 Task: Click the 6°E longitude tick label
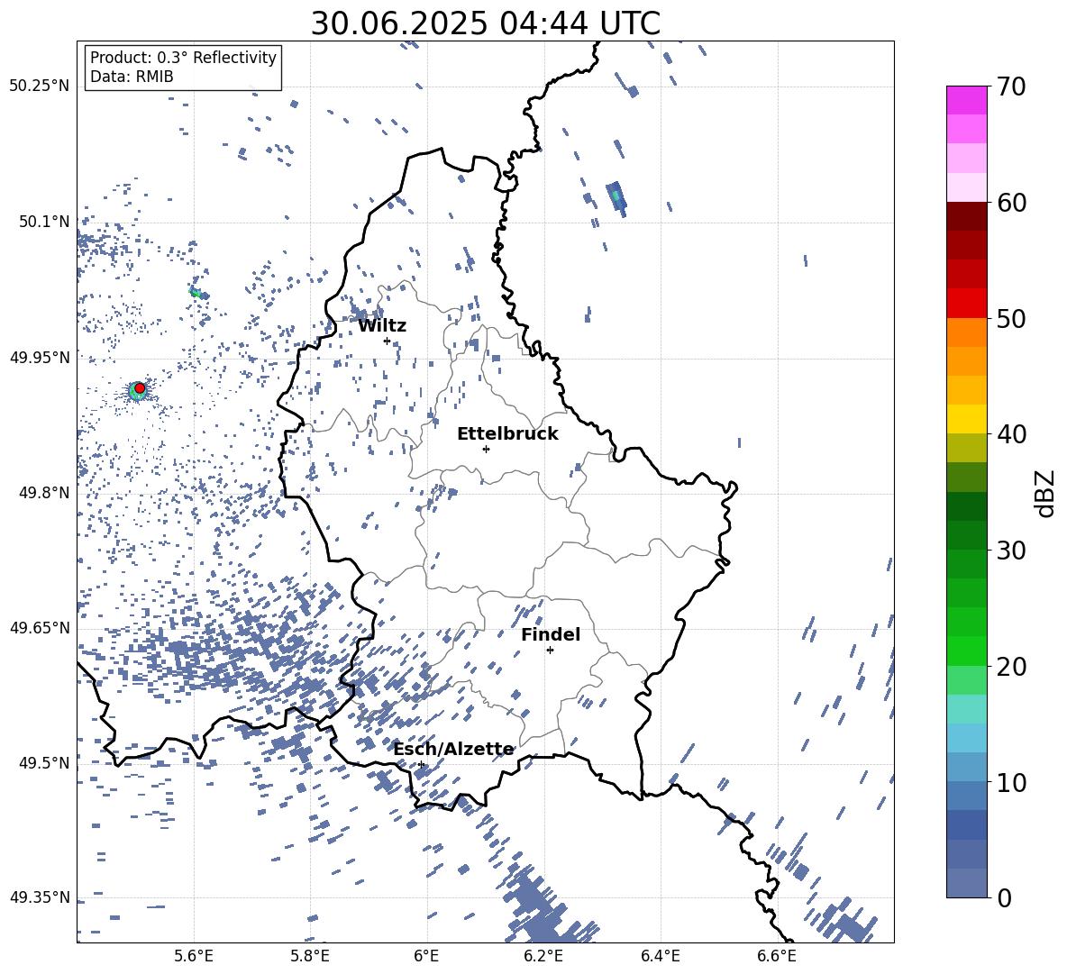[x=426, y=956]
